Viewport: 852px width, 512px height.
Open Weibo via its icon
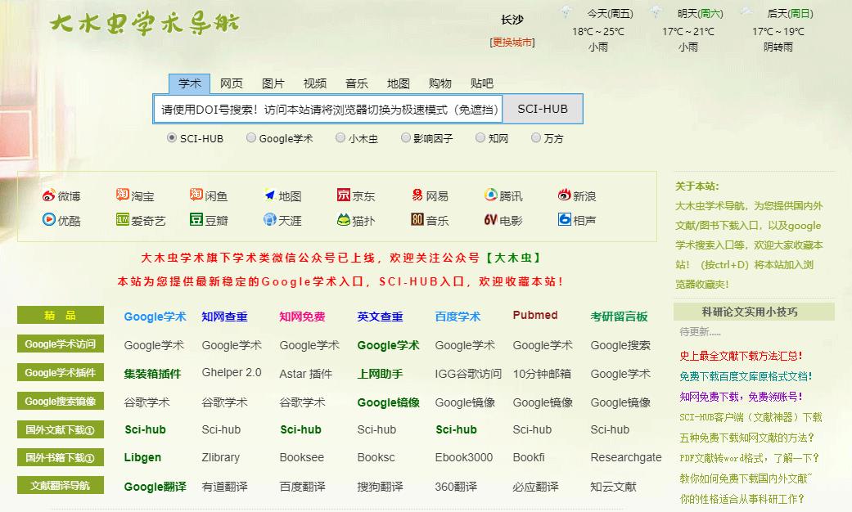point(48,195)
